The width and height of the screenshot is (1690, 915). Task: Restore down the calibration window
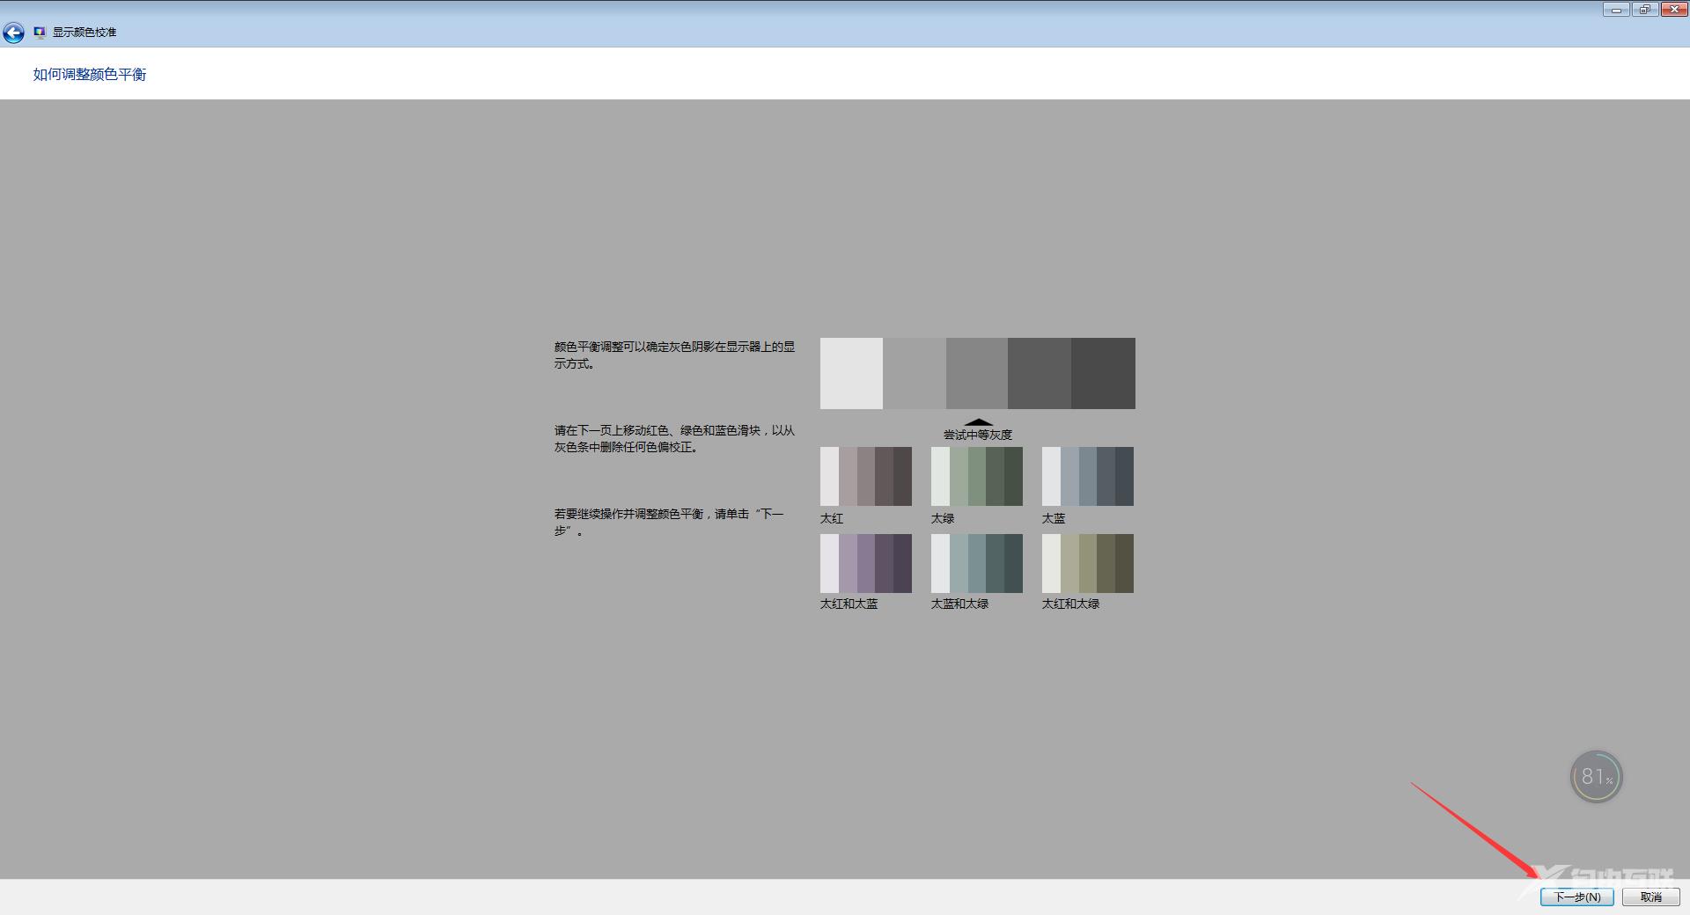click(1644, 10)
